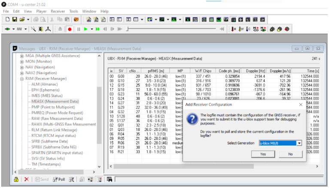This screenshot has width=329, height=188.
Task: Open the Player menu
Action: (x=41, y=11)
